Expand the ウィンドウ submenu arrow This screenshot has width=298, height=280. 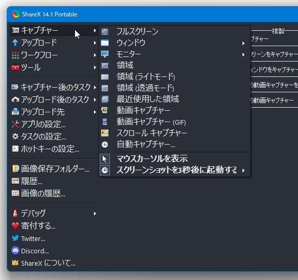(x=243, y=44)
